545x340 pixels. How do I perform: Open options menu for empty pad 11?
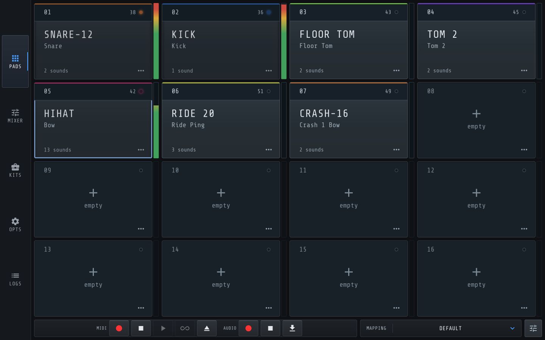pyautogui.click(x=396, y=229)
